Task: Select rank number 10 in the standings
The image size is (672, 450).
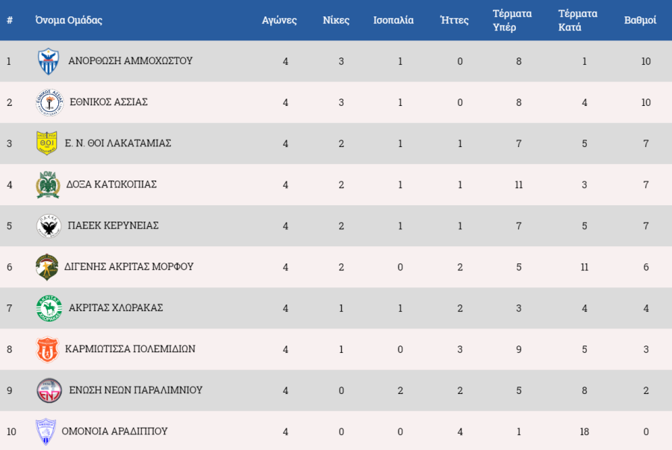Action: click(x=11, y=431)
